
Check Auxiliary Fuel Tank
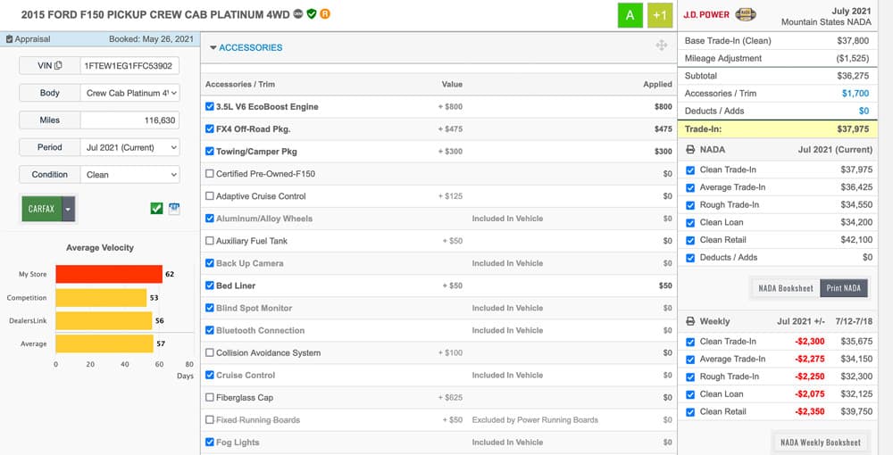tap(210, 241)
